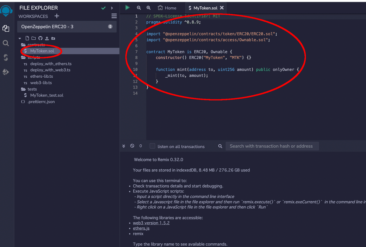The height and width of the screenshot is (247, 366).
Task: Open the web3 version 1.5.2 link
Action: coord(151,223)
